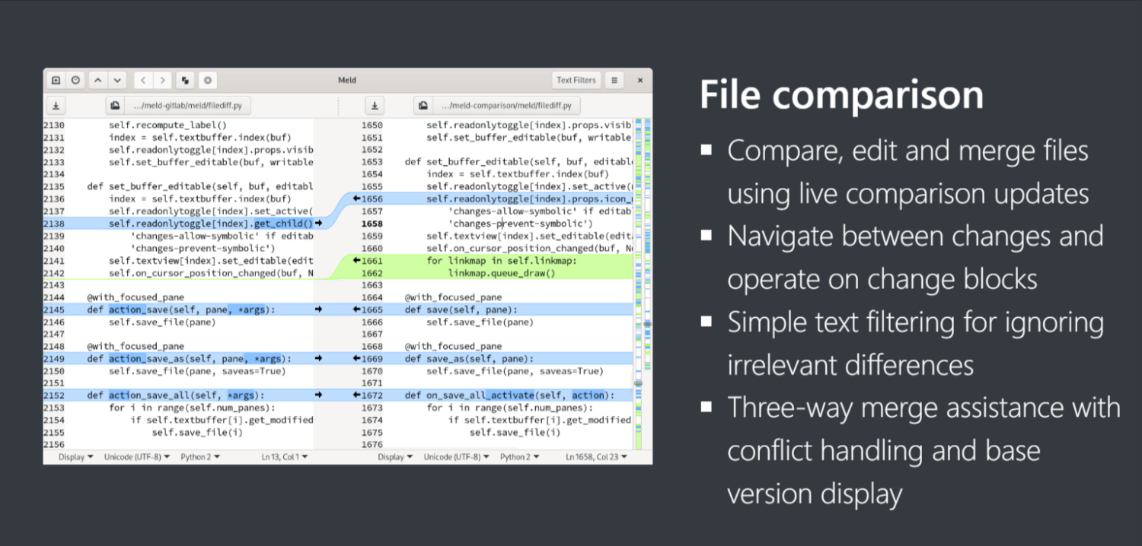Pull line 1672 on_save_all_activate change left
The height and width of the screenshot is (546, 1142).
click(x=356, y=395)
